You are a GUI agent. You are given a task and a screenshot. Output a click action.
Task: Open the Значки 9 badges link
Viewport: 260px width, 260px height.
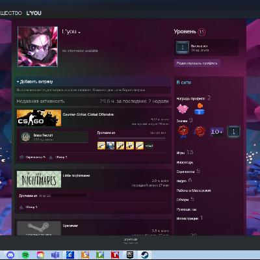click(185, 120)
